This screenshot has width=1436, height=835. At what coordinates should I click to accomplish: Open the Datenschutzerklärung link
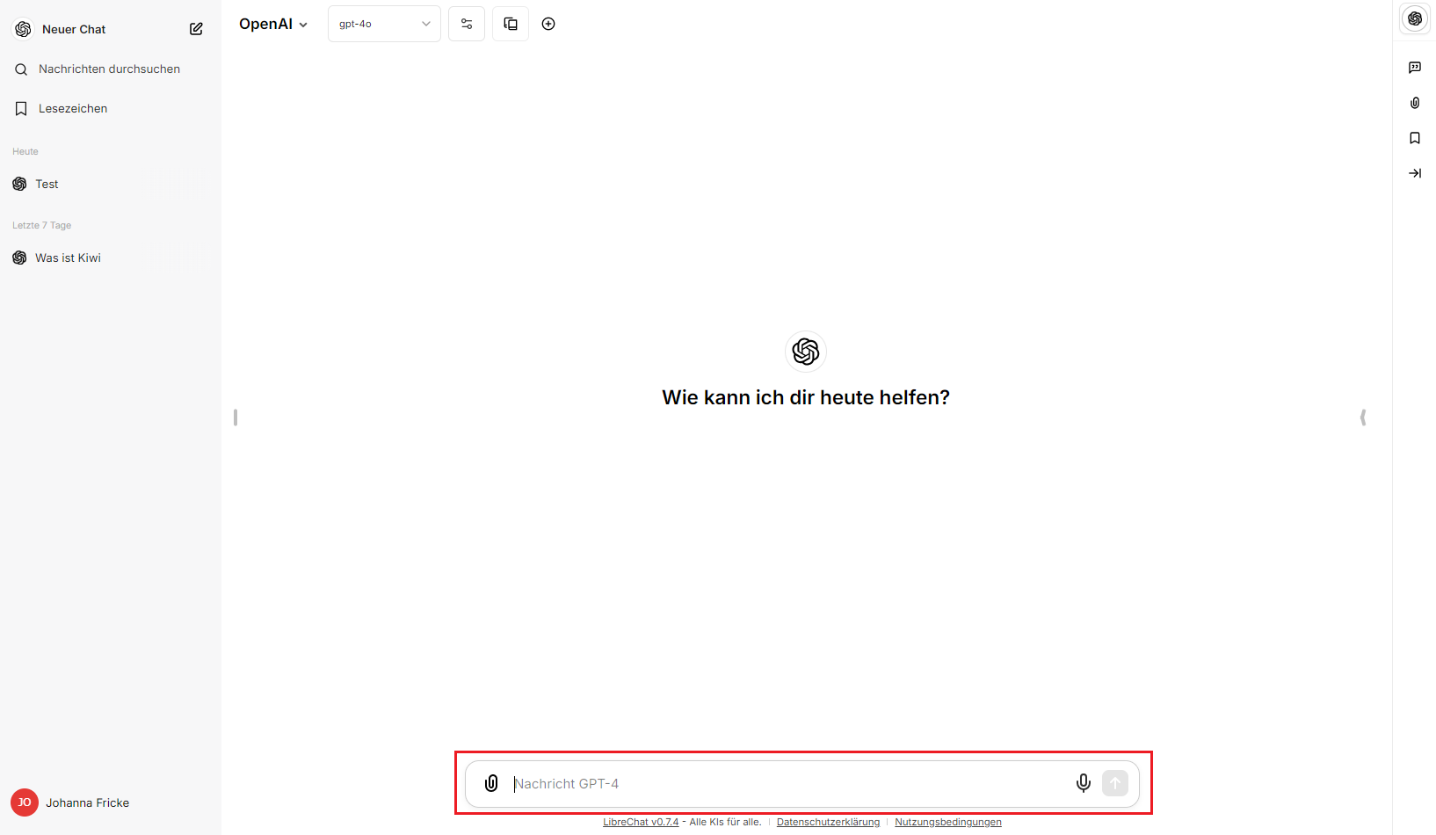coord(828,822)
